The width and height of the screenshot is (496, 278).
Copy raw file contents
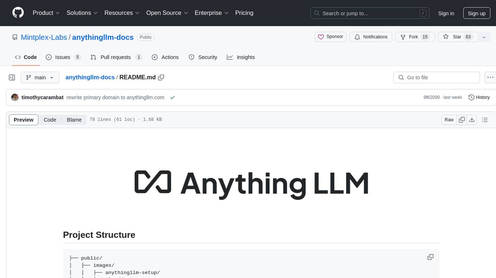pyautogui.click(x=462, y=120)
